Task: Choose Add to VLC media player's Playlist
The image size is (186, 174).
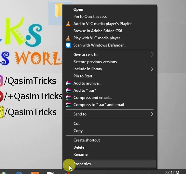Action: [110, 24]
